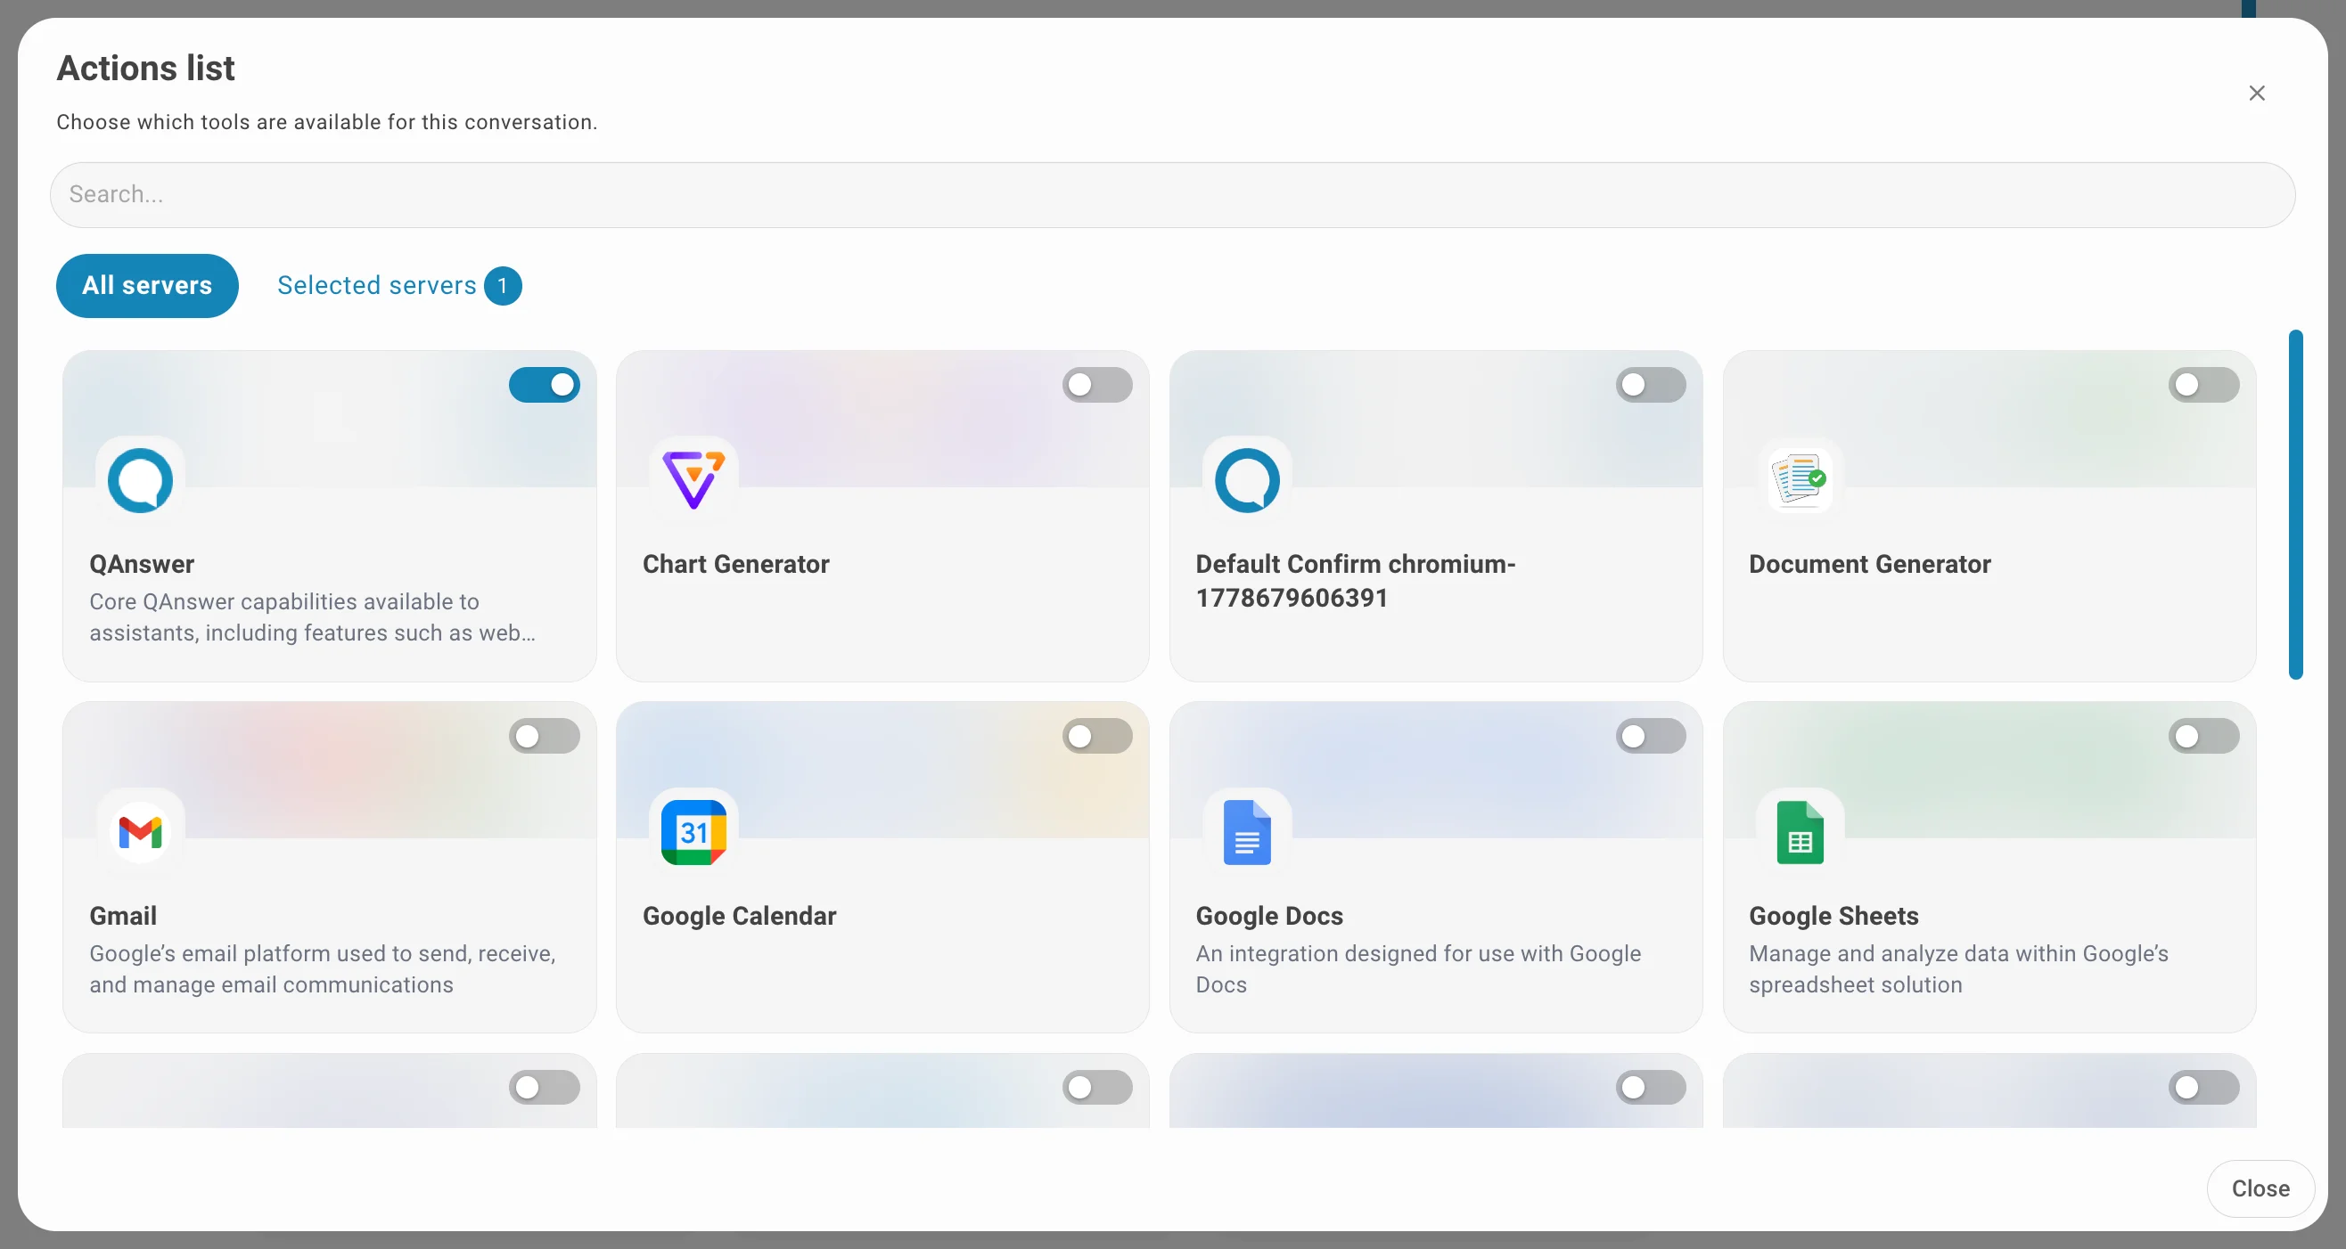This screenshot has height=1249, width=2346.
Task: Dismiss dialog with the X icon
Action: [2256, 93]
